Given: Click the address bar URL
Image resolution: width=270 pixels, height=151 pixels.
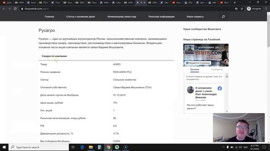Looking at the screenshot, I should (x=37, y=9).
